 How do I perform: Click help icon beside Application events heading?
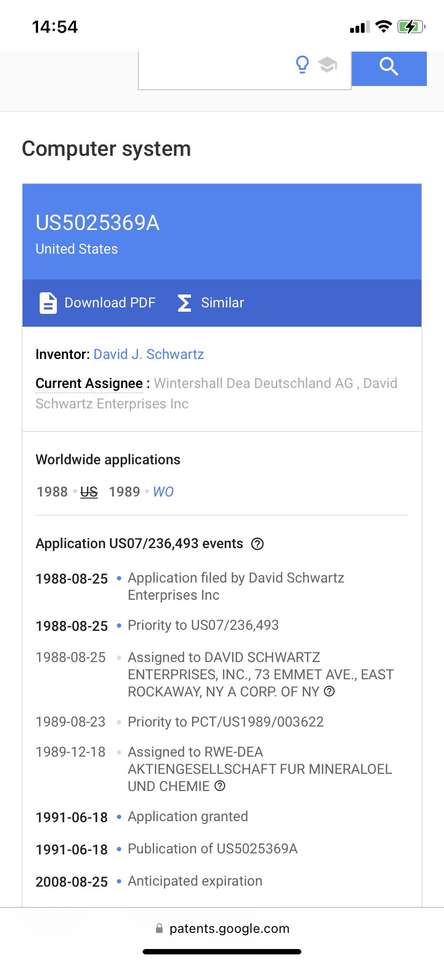(257, 544)
